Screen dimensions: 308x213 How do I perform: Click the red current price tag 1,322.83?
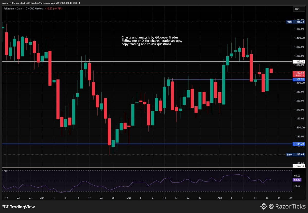click(299, 73)
